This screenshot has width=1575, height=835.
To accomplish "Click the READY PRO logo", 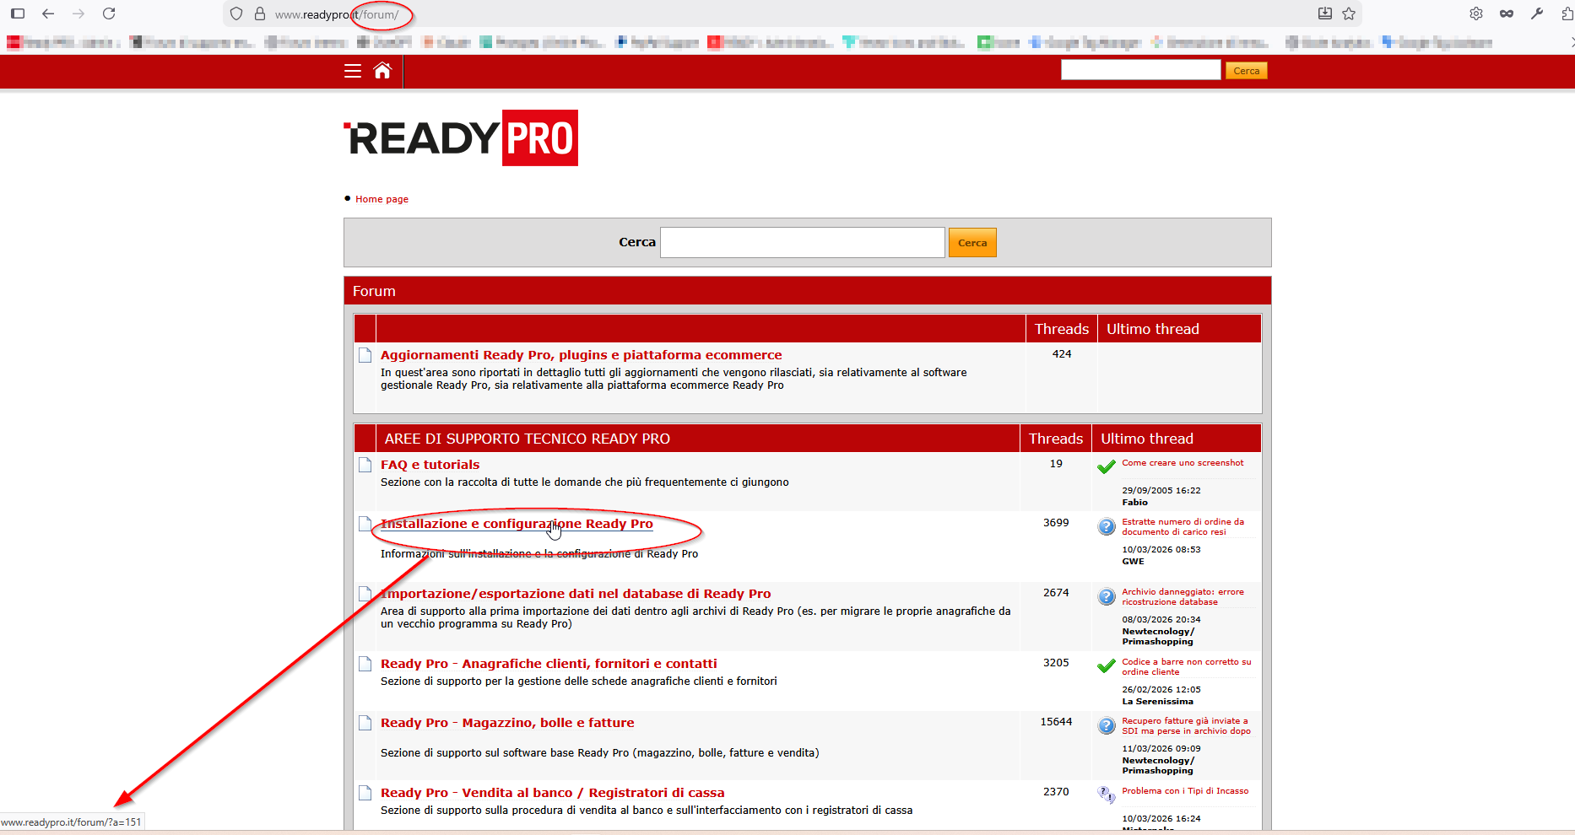I will tap(461, 137).
